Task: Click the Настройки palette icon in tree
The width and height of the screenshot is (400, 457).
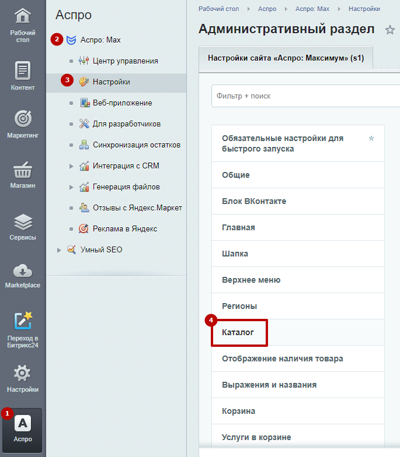Action: pos(84,82)
